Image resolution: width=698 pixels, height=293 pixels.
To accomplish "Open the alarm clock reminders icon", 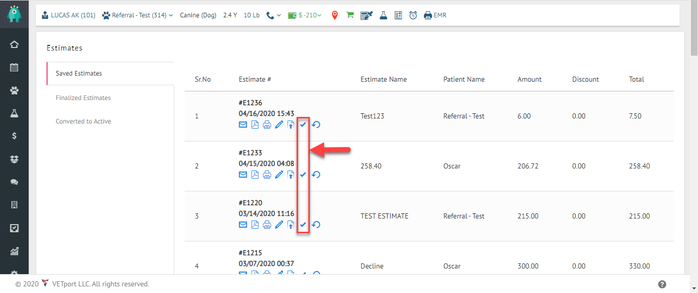I will click(x=413, y=15).
